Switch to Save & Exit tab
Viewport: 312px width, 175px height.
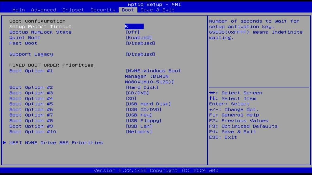(157, 10)
